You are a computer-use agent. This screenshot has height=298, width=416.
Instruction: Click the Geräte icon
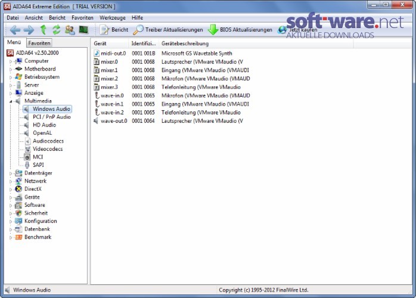click(x=18, y=197)
